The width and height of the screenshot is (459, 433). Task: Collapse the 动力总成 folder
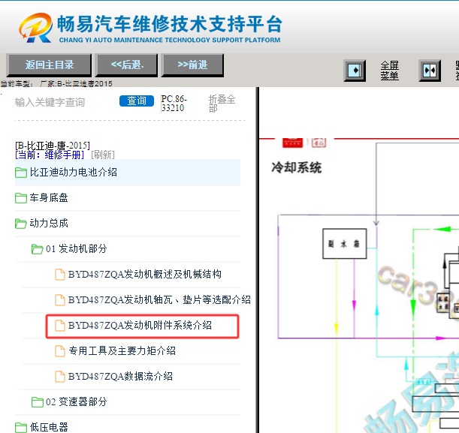pos(49,224)
